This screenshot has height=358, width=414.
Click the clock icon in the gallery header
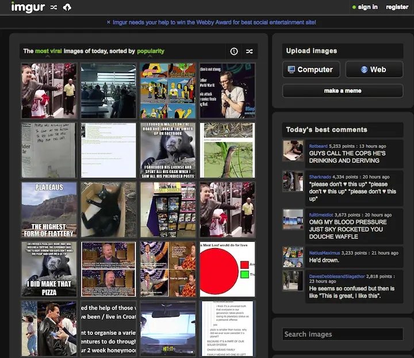click(234, 51)
